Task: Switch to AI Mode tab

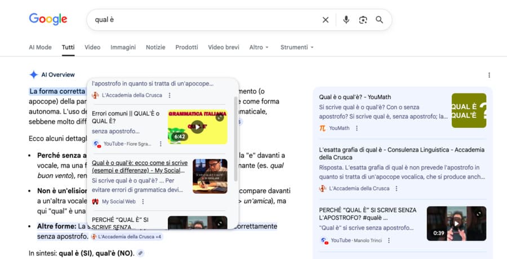Action: [x=40, y=47]
